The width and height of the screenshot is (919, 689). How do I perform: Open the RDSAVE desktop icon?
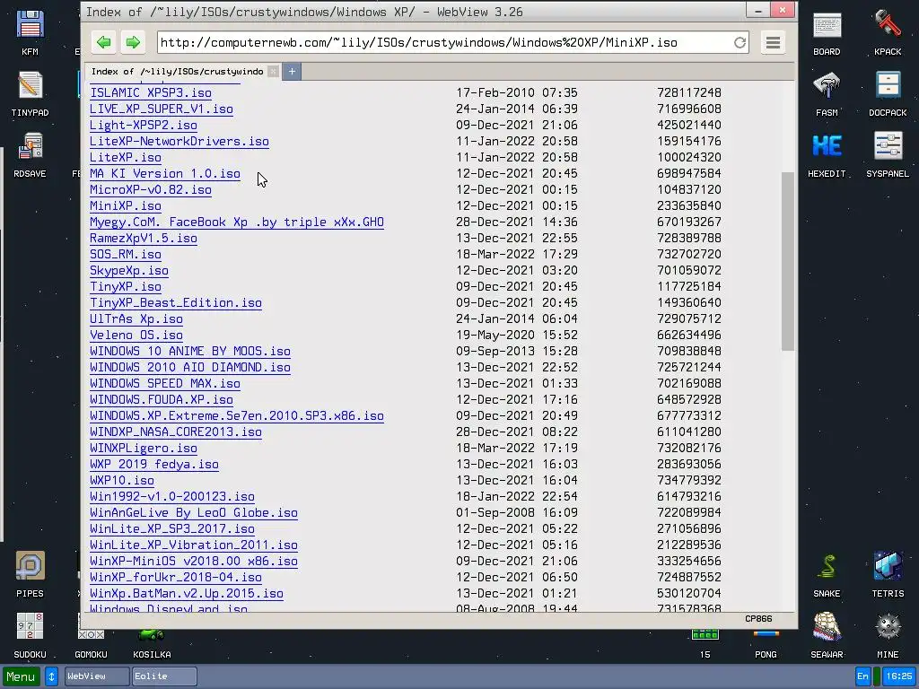(x=30, y=154)
